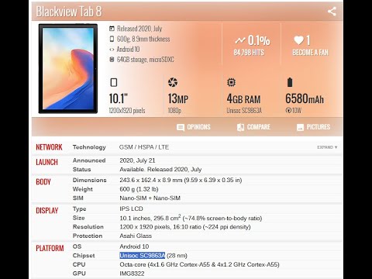
Task: Click the 0.1% popularity figure
Action: 259,40
